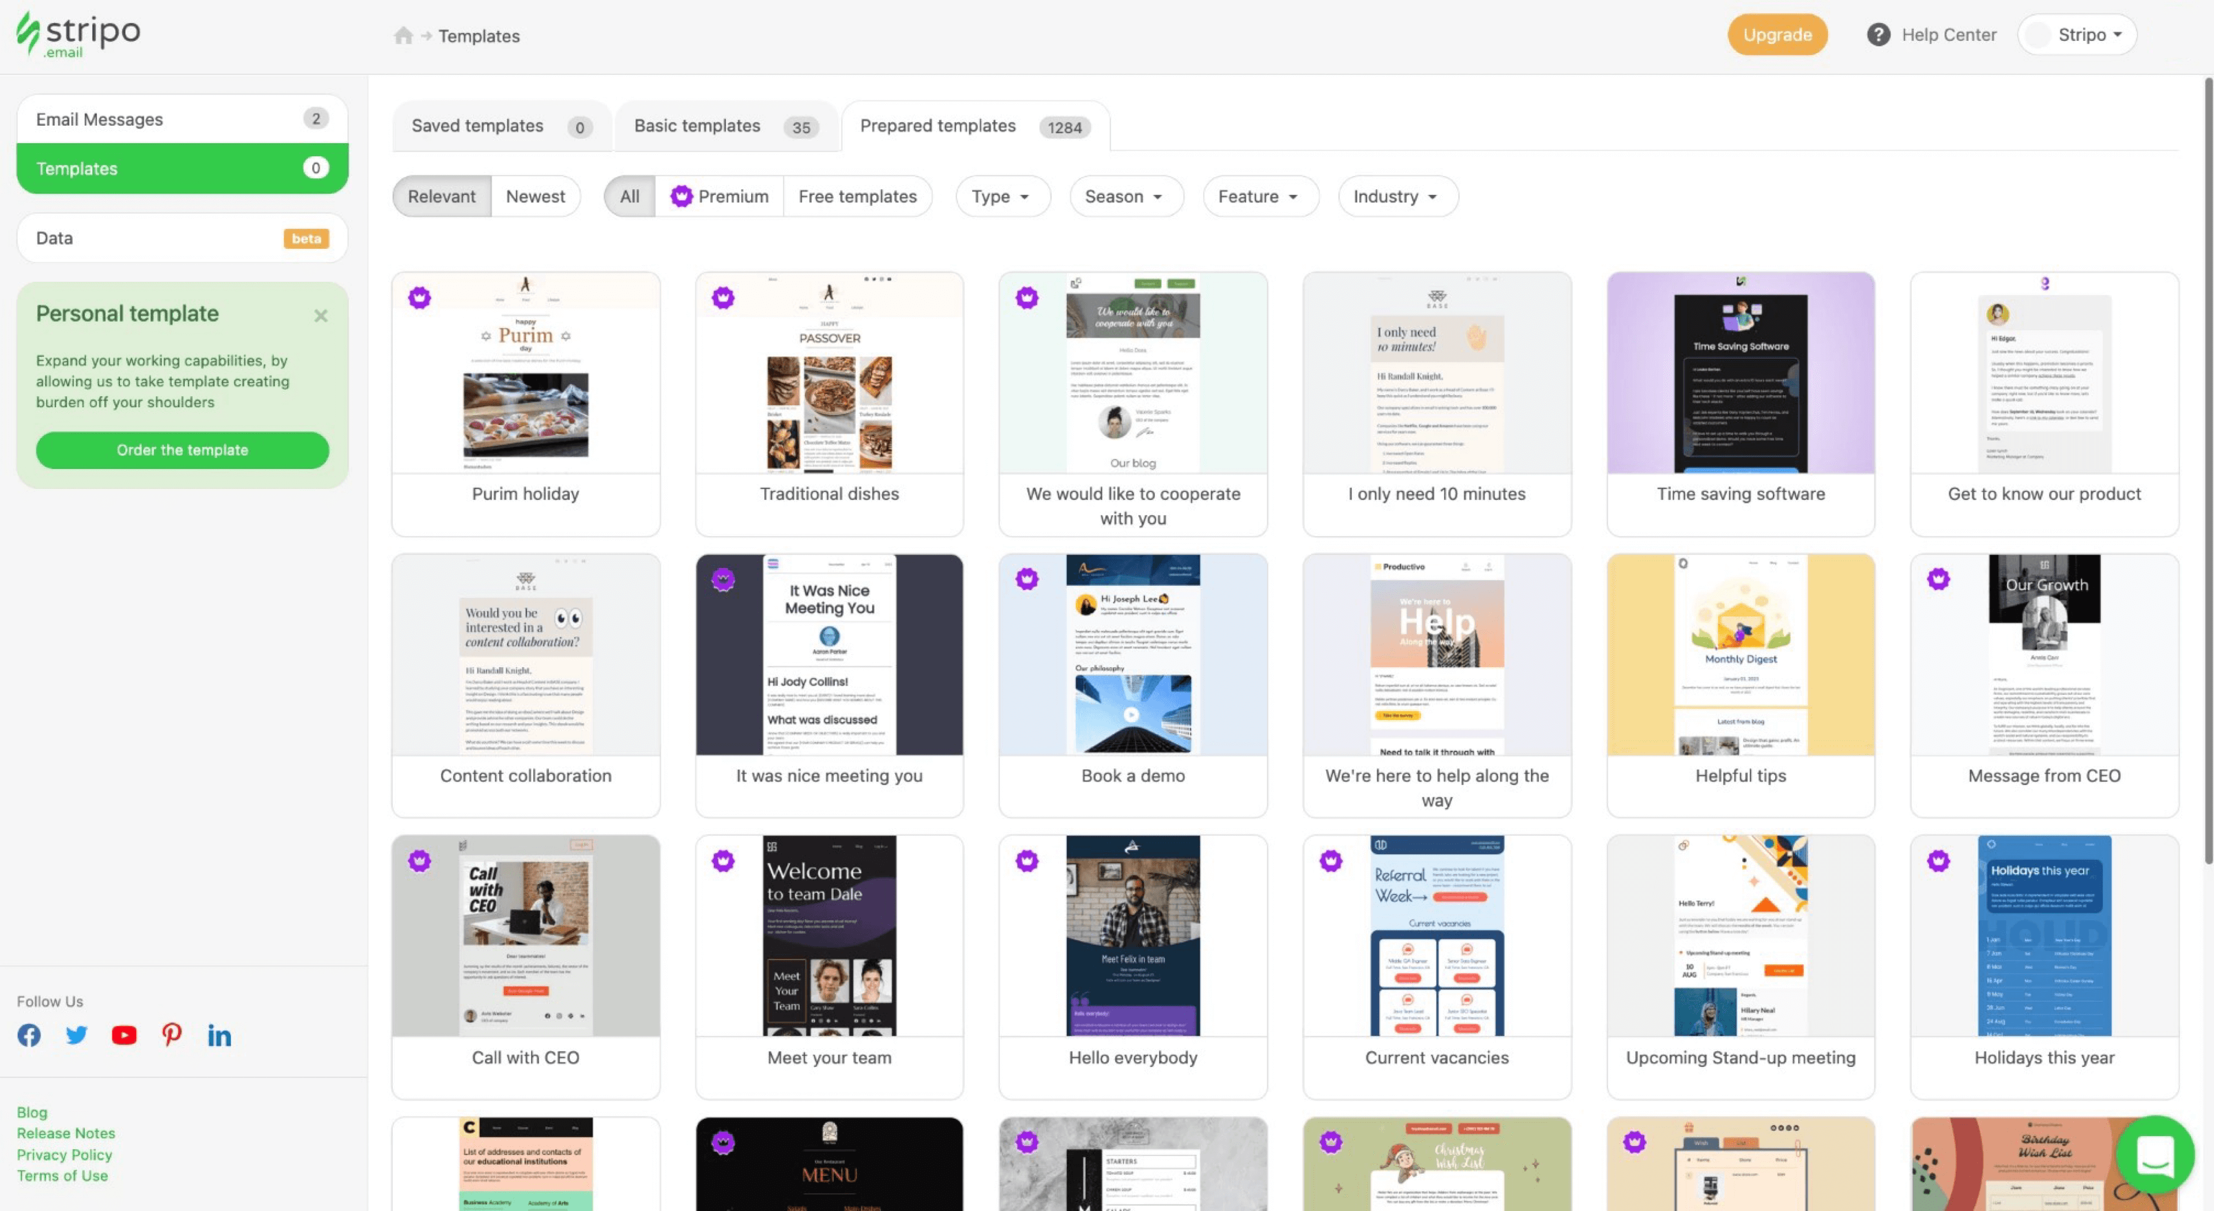The width and height of the screenshot is (2214, 1211).
Task: Click the Twitter icon in Follow Us section
Action: (76, 1033)
